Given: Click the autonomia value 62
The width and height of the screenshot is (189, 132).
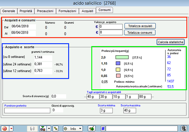Looking at the screenshot, I should (x=169, y=63).
